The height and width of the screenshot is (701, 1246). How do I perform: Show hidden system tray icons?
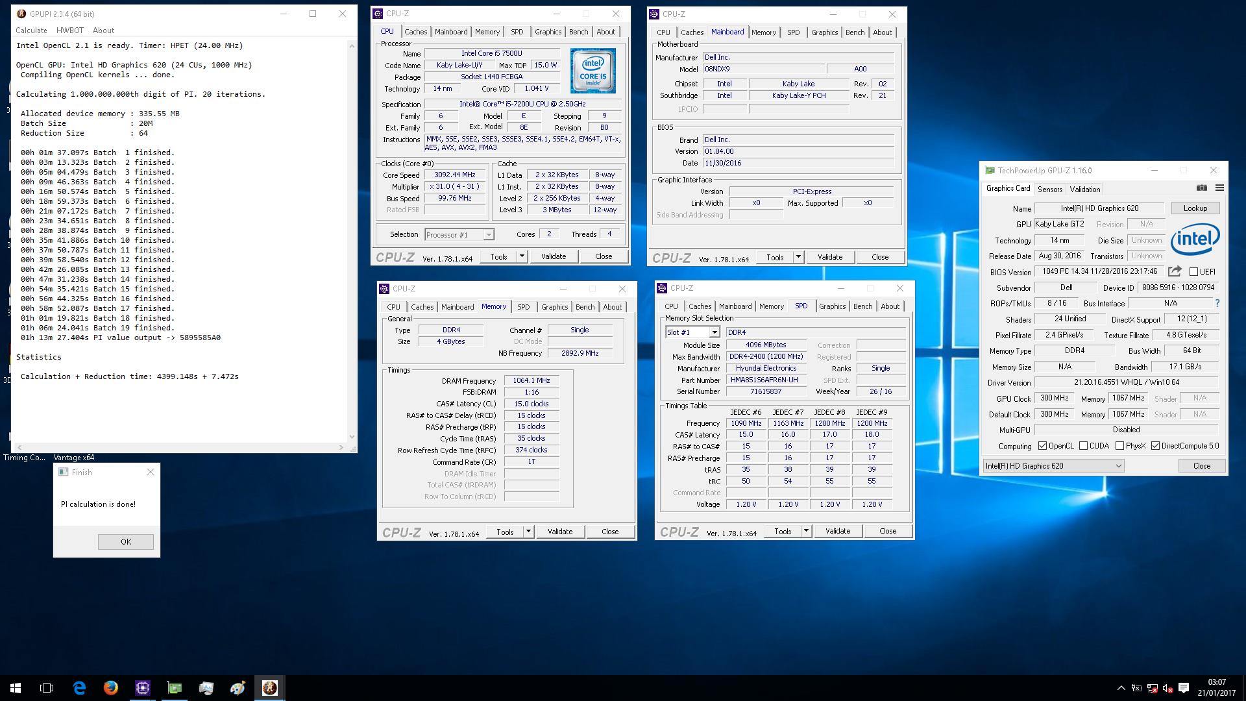click(x=1121, y=688)
